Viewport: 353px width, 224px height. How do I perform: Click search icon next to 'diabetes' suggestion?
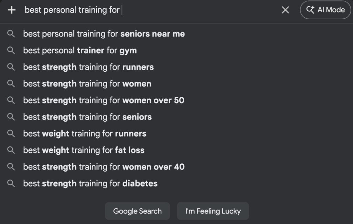click(x=11, y=183)
